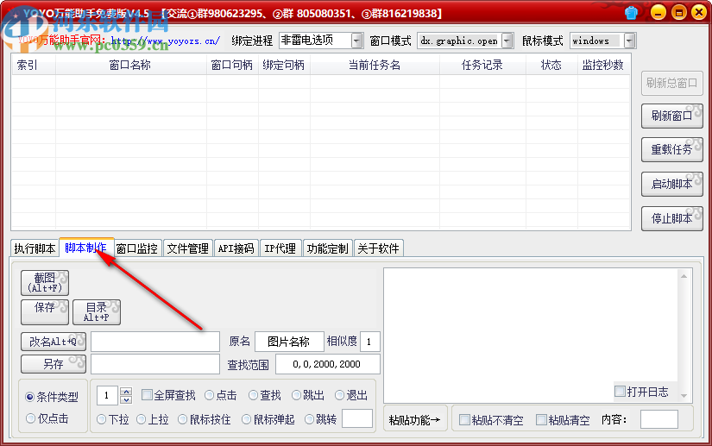
Task: Open the 窗口模式 dropdown
Action: click(x=507, y=41)
